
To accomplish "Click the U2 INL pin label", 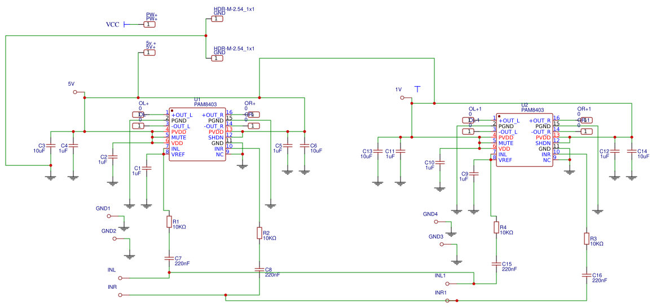I will click(x=503, y=154).
